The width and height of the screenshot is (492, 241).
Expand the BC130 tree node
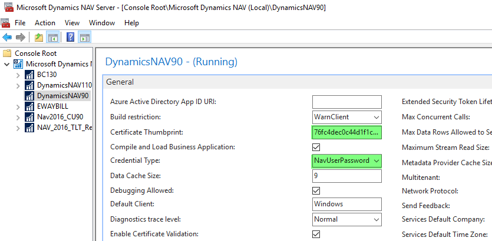click(x=18, y=75)
